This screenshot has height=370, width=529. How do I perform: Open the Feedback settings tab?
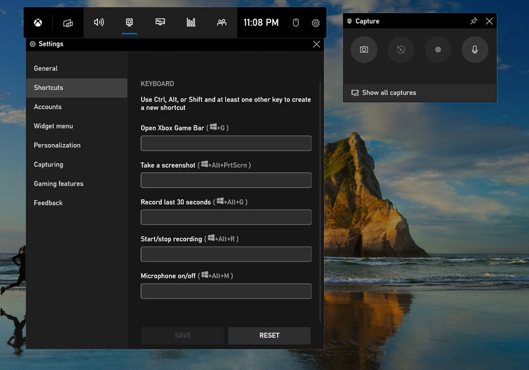(x=77, y=203)
